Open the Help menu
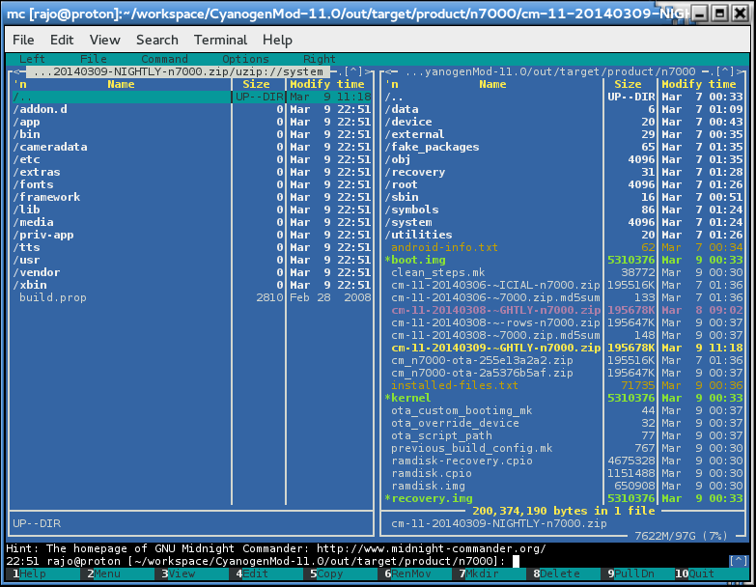The width and height of the screenshot is (756, 587). [x=277, y=40]
